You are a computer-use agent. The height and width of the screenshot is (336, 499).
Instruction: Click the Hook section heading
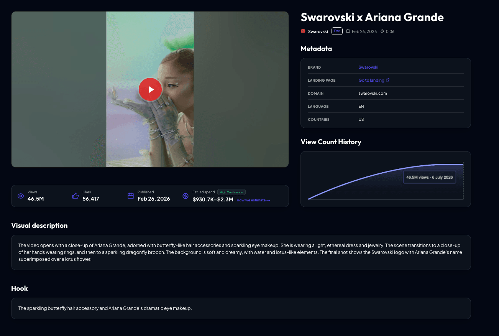tap(20, 288)
